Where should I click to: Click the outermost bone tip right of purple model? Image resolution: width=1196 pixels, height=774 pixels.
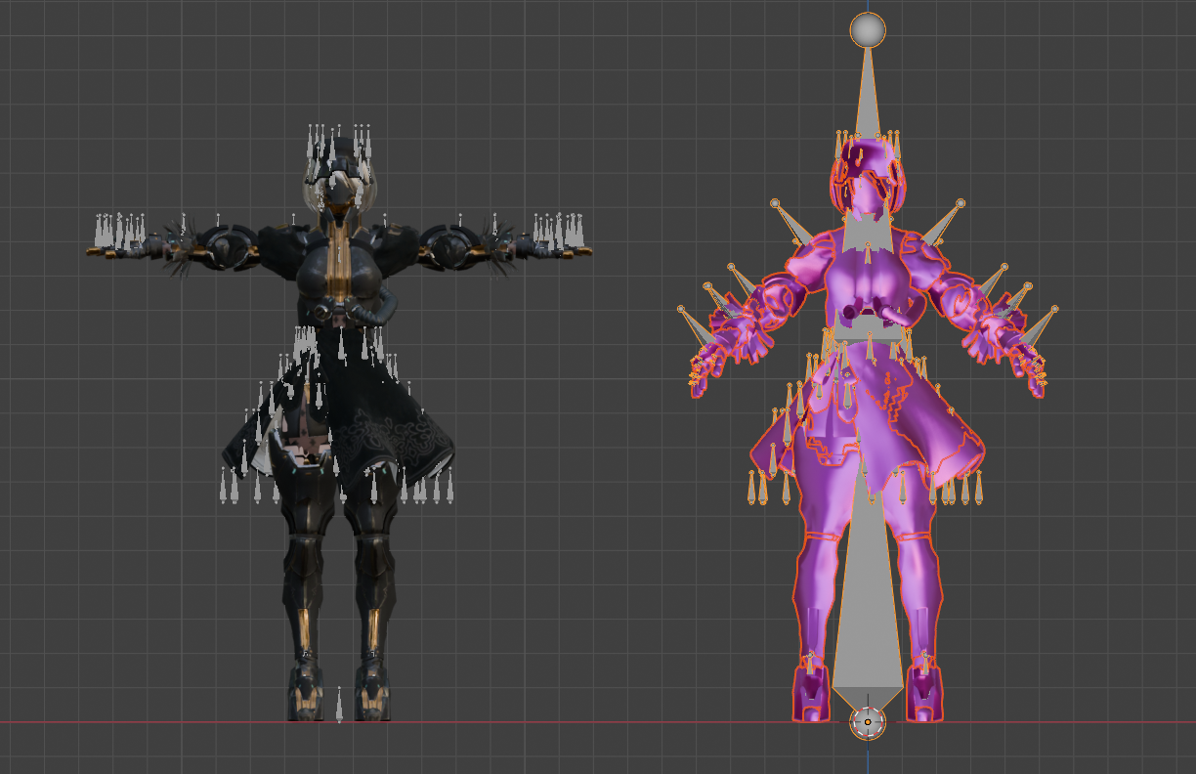click(1054, 309)
